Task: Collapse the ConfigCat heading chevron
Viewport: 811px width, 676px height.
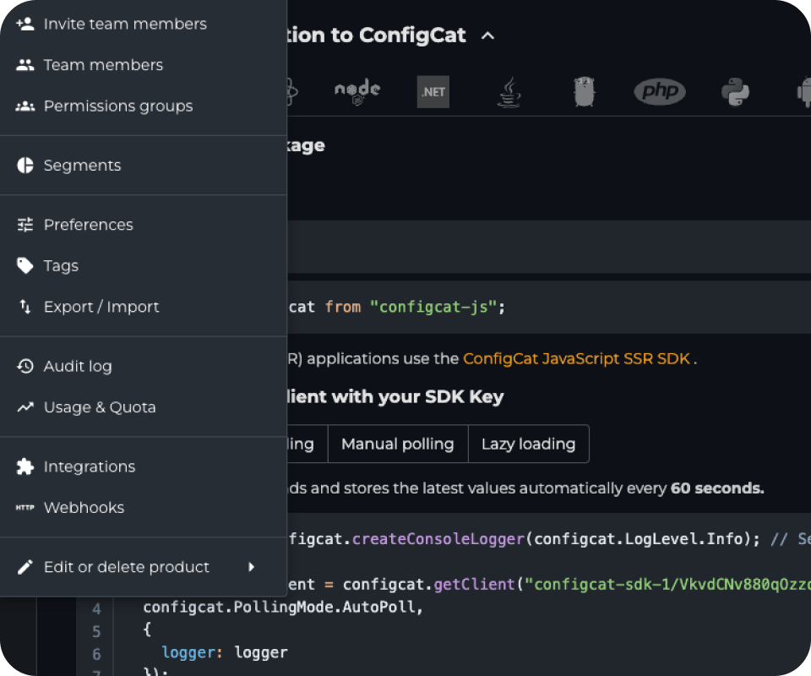Action: [x=487, y=35]
